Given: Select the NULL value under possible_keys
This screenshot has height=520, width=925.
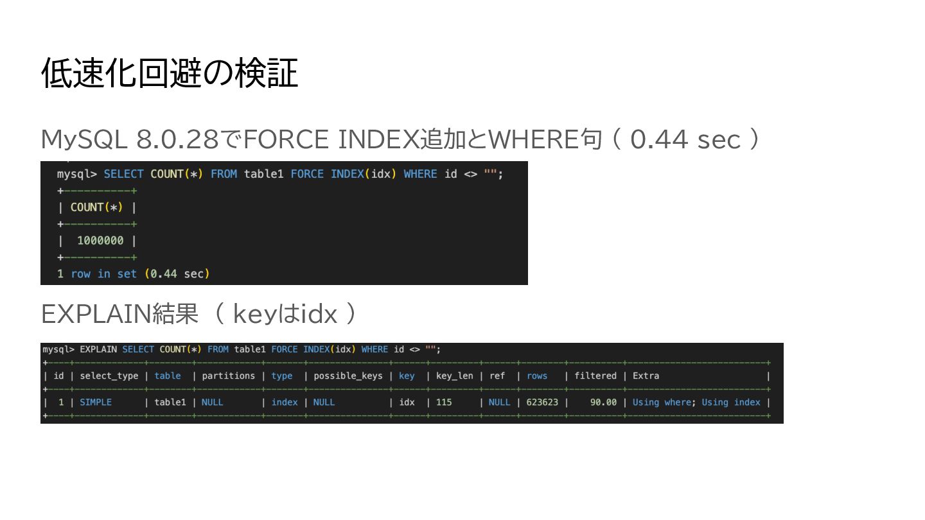Looking at the screenshot, I should 324,403.
